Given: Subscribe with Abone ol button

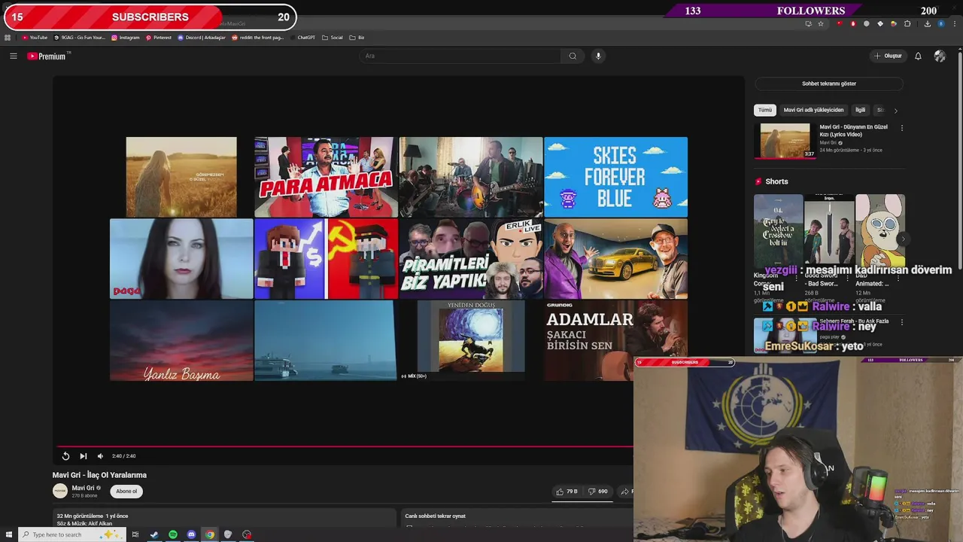Looking at the screenshot, I should pos(126,492).
